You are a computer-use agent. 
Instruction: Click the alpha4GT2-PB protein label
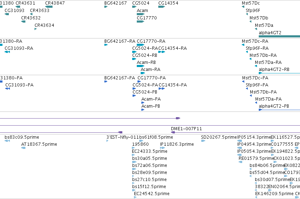point(274,106)
